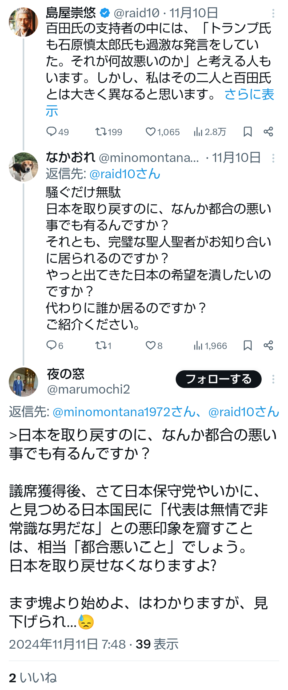Bookmark なかおれ's reply
The height and width of the screenshot is (690, 288).
[247, 346]
